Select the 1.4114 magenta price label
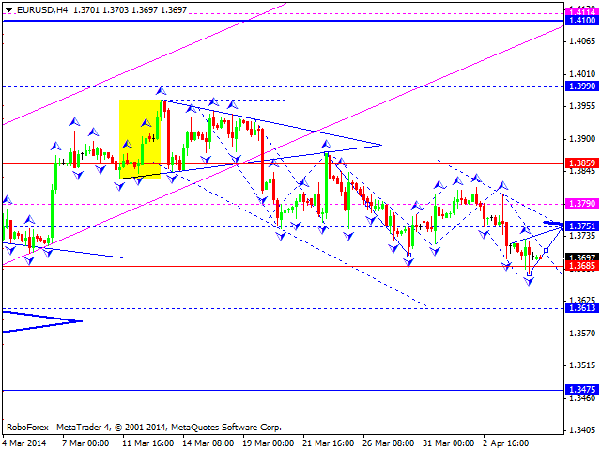The height and width of the screenshot is (451, 601). [582, 12]
